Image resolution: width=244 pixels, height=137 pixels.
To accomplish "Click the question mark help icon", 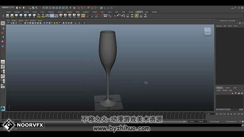I will [x=67, y=8].
